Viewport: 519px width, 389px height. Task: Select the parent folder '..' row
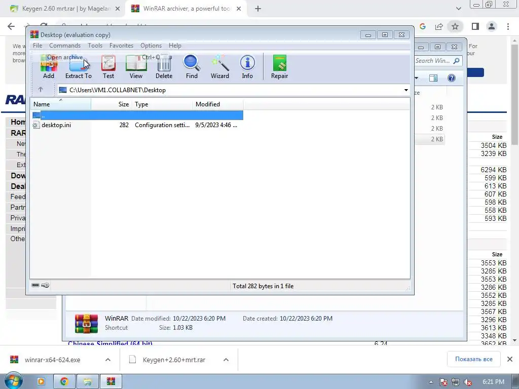[137, 115]
